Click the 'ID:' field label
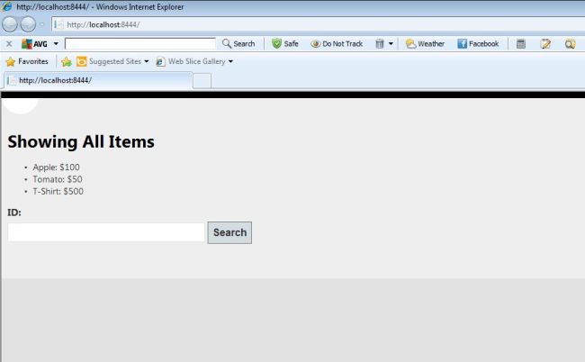The image size is (585, 362). coord(14,213)
